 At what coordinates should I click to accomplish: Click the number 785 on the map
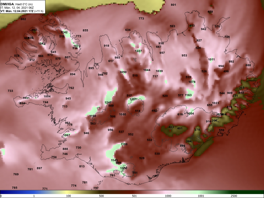tap(15, 188)
